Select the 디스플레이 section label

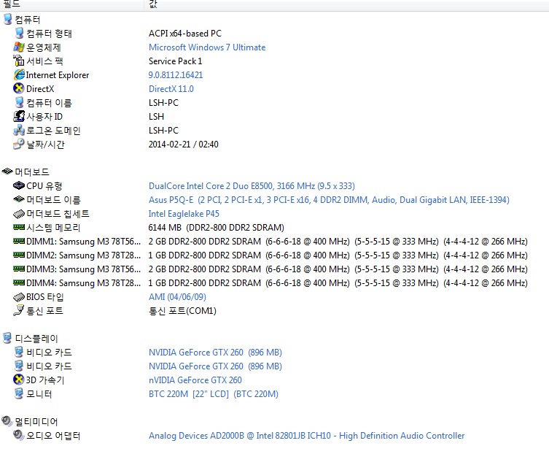(x=36, y=339)
